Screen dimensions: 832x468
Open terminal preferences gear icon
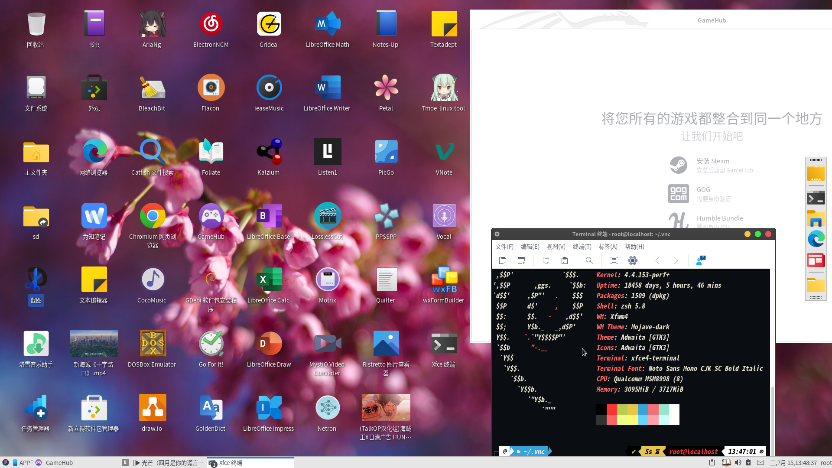[633, 260]
